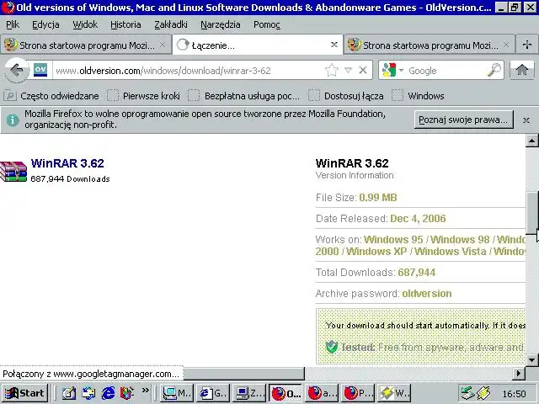Open the Windows bookmark
The height and width of the screenshot is (404, 539).
click(x=418, y=96)
